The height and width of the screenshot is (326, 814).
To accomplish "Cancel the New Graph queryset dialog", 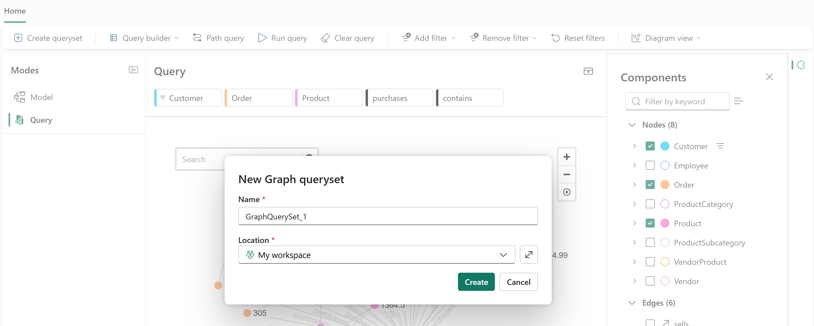I will pos(518,281).
